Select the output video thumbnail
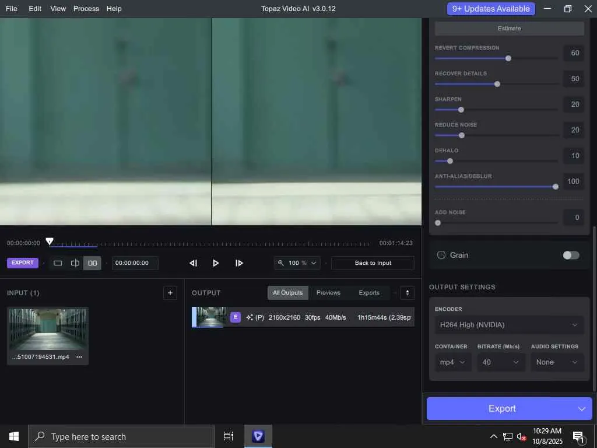Screen dimensions: 597x448 pos(211,317)
